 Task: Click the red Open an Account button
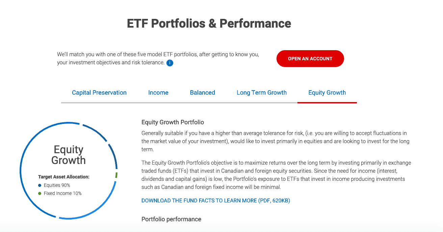point(310,59)
